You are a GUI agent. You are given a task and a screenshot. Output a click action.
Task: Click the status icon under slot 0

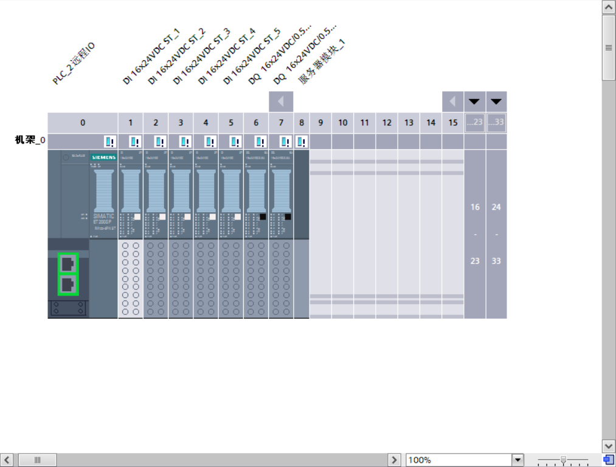coord(109,142)
